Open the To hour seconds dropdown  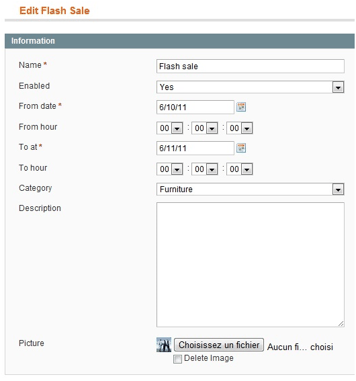(240, 169)
